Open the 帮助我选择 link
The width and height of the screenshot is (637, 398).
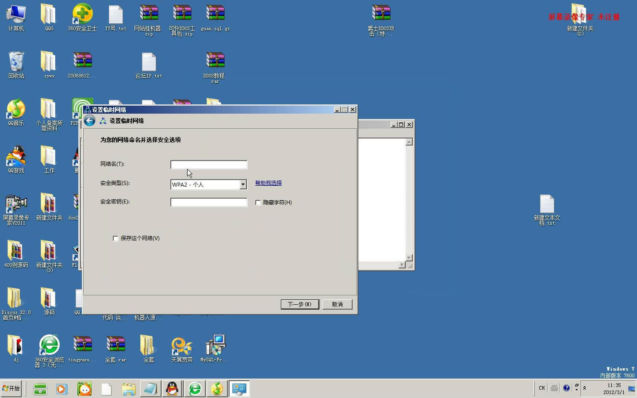(x=268, y=183)
